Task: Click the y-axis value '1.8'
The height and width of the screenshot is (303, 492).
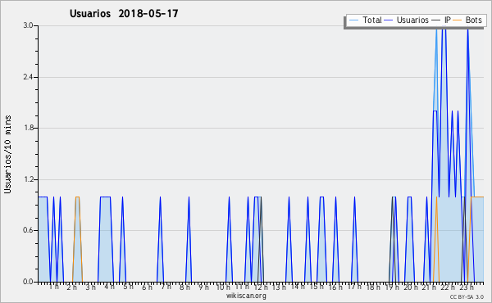Action: coord(28,128)
